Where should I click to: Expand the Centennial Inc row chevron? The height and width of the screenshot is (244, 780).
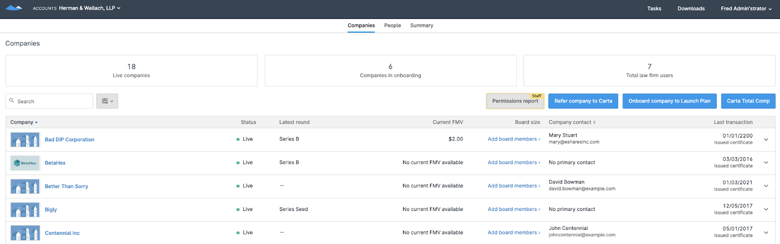(766, 233)
